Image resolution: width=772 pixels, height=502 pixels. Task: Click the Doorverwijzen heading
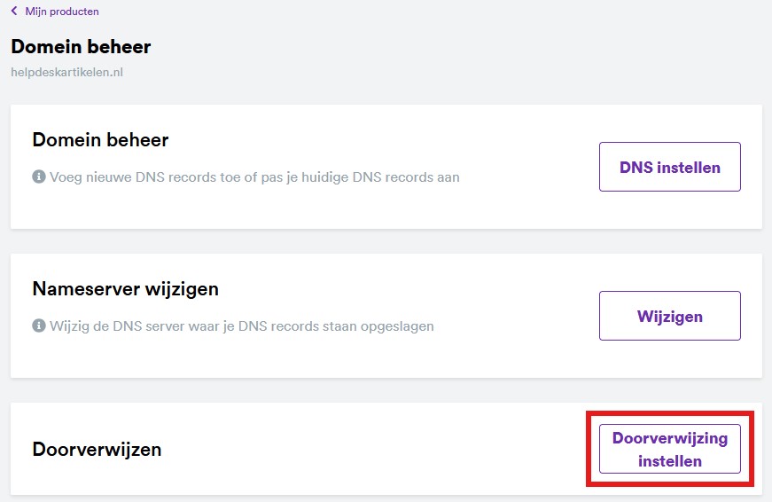(97, 450)
